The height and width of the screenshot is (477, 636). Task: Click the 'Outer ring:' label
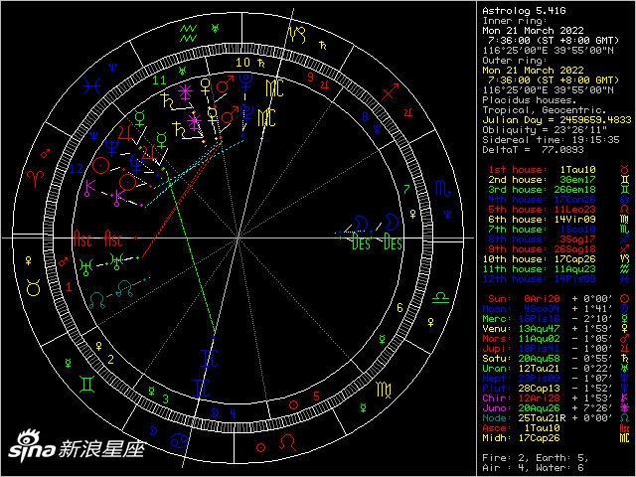tap(515, 61)
